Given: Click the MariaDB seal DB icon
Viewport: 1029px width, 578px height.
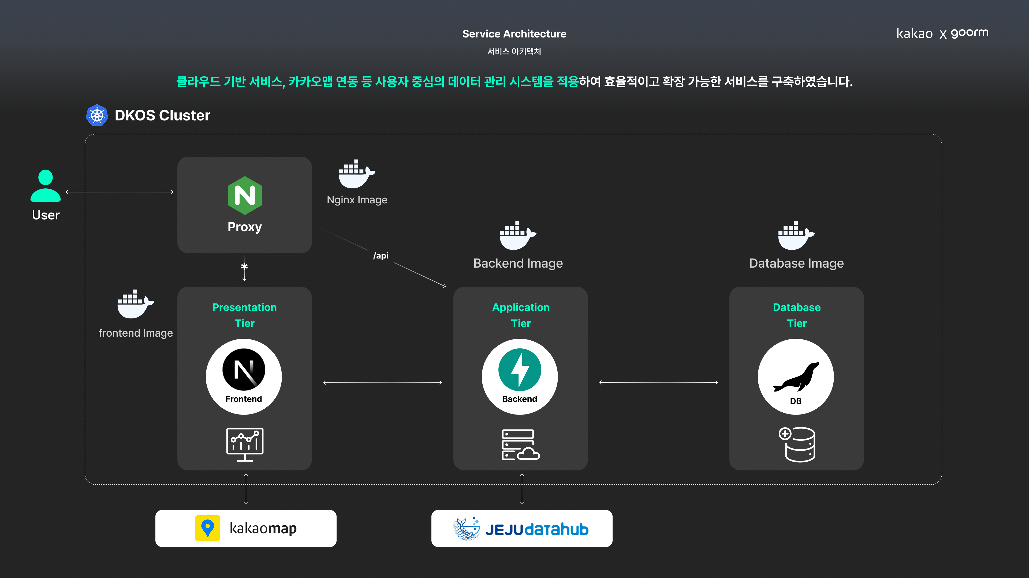Looking at the screenshot, I should pyautogui.click(x=795, y=377).
